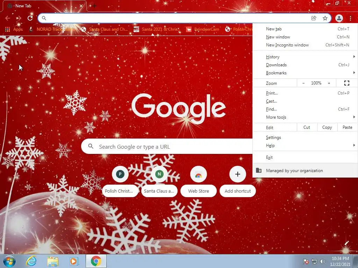Launch Internet Explorer from taskbar
The height and width of the screenshot is (268, 358).
tap(31, 261)
